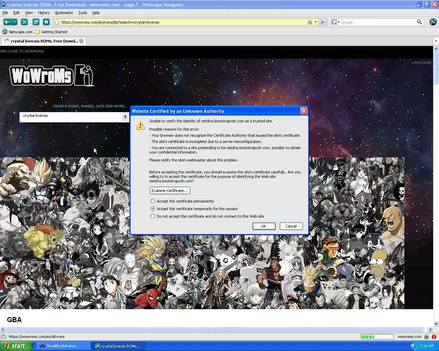This screenshot has width=439, height=351.
Task: Click the character collage banner image
Action: tap(202, 233)
